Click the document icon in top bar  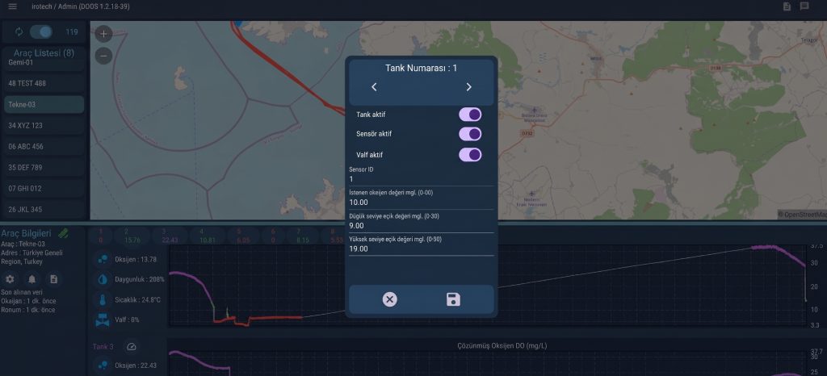click(787, 6)
